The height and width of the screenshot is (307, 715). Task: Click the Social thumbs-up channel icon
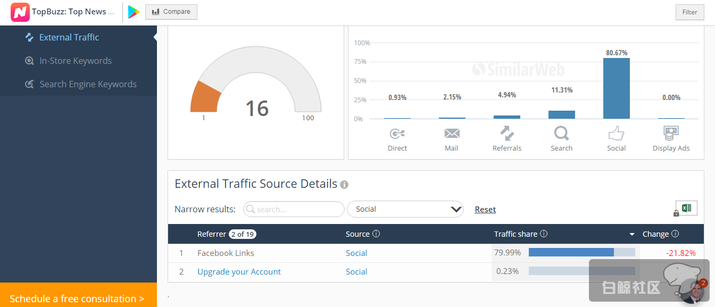(616, 133)
